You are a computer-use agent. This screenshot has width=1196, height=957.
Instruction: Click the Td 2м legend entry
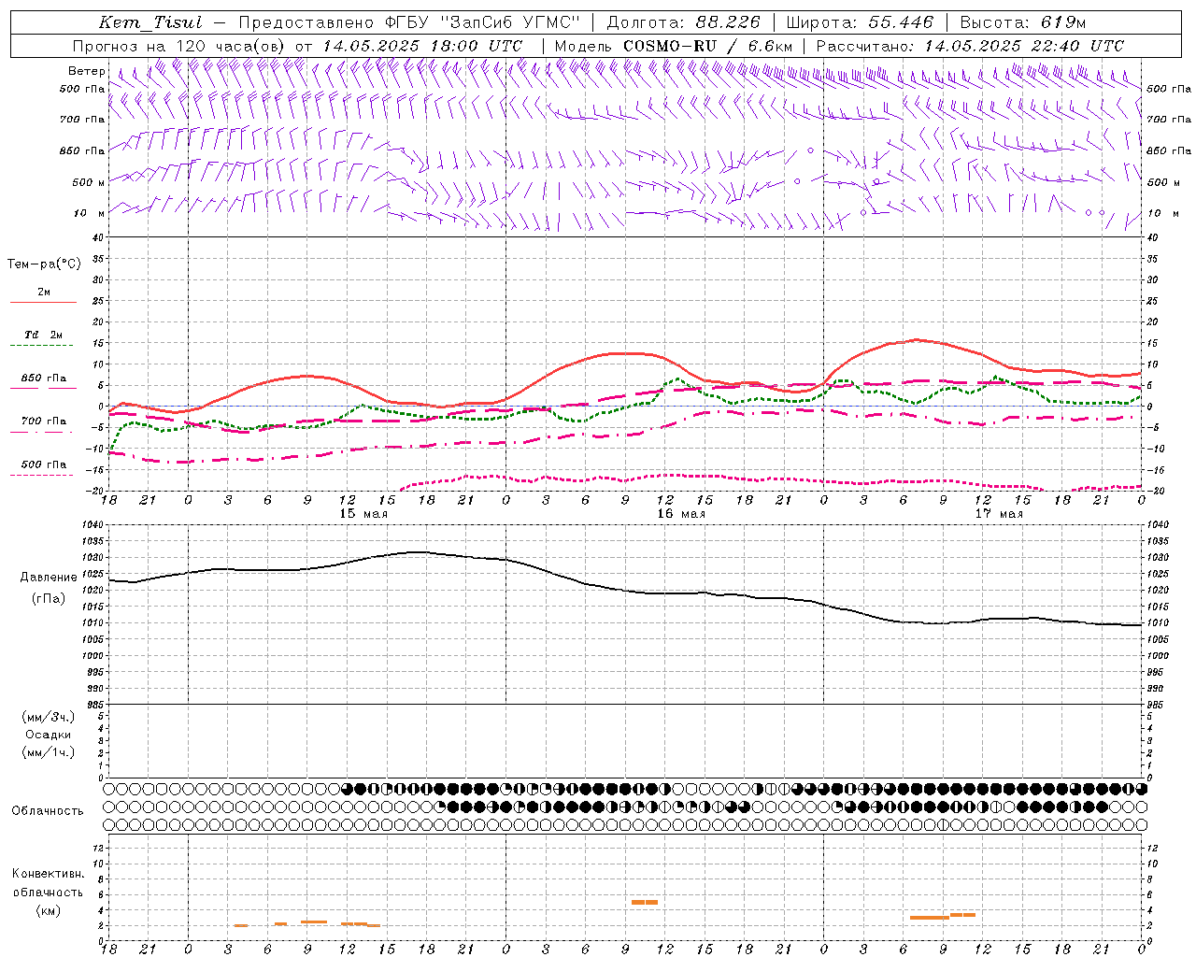click(x=43, y=335)
